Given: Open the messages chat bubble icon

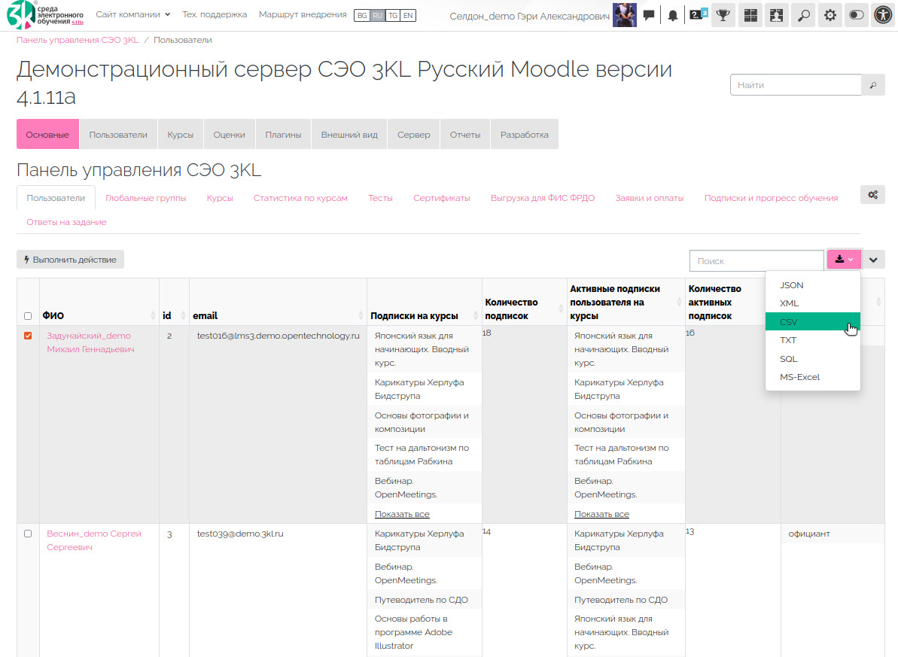Looking at the screenshot, I should click(649, 16).
